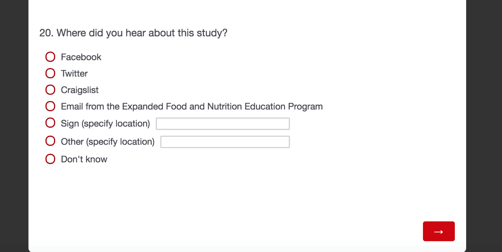
Task: Click the question 20 heading text
Action: 133,33
